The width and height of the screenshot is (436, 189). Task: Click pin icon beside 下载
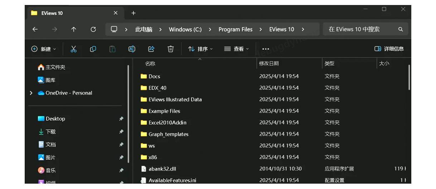(121, 131)
